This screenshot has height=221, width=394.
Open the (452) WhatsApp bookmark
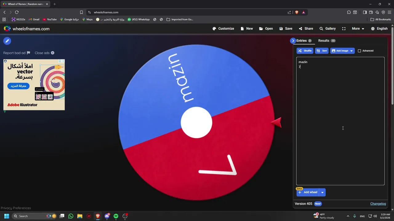tap(139, 19)
